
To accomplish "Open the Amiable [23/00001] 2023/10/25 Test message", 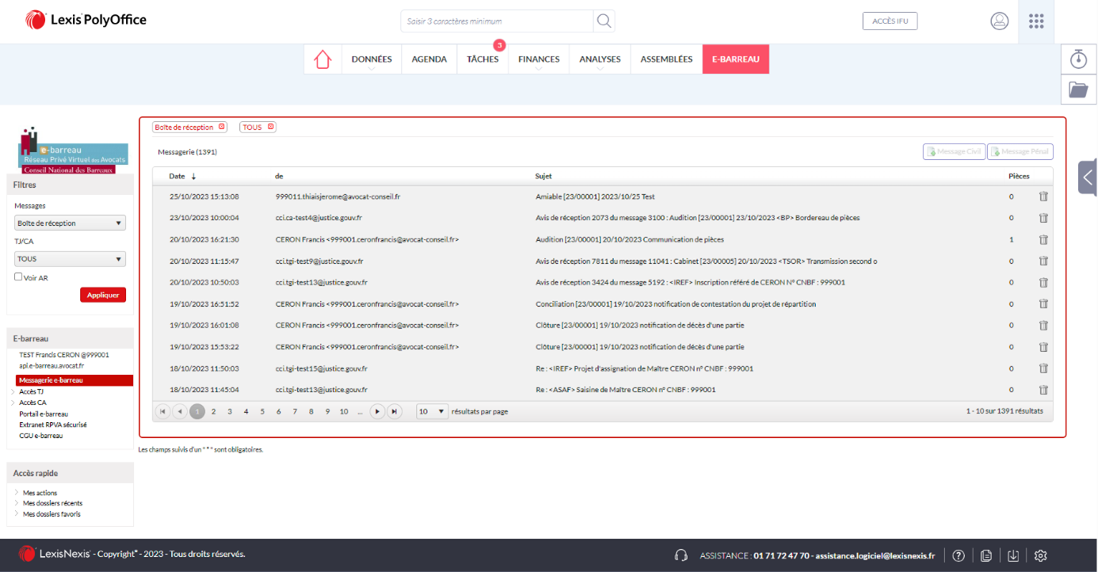I will click(595, 196).
